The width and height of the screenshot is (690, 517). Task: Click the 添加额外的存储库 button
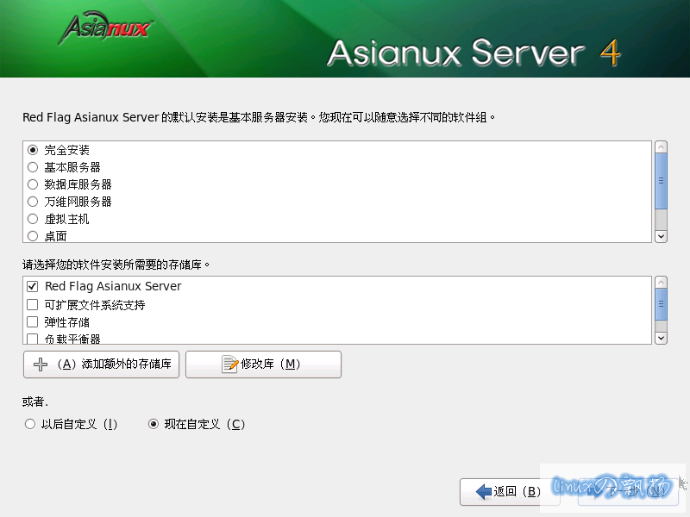pyautogui.click(x=101, y=364)
